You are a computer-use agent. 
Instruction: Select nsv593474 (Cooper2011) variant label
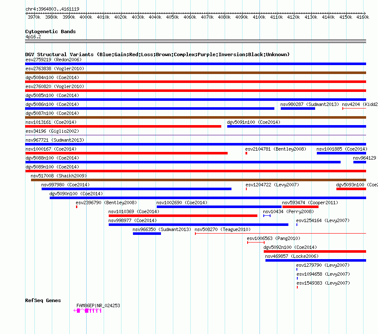310,203
